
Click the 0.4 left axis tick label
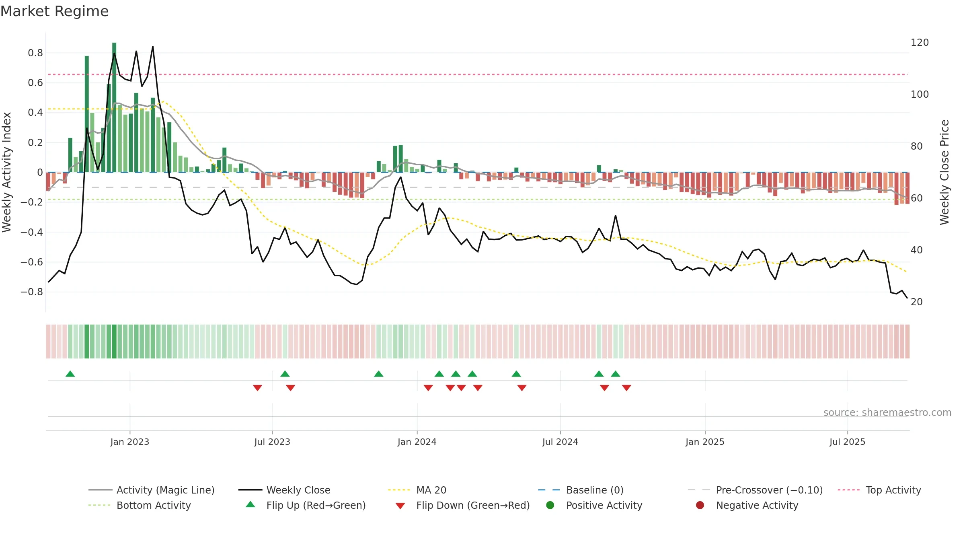[x=35, y=112]
